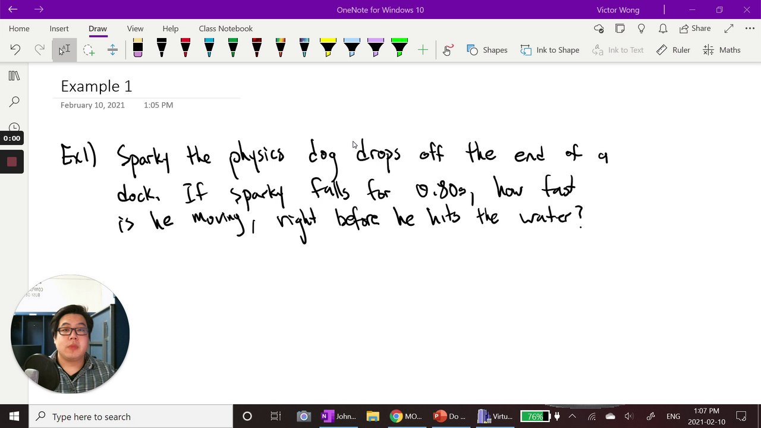Image resolution: width=761 pixels, height=428 pixels.
Task: Open File Explorer from taskbar
Action: click(x=373, y=417)
